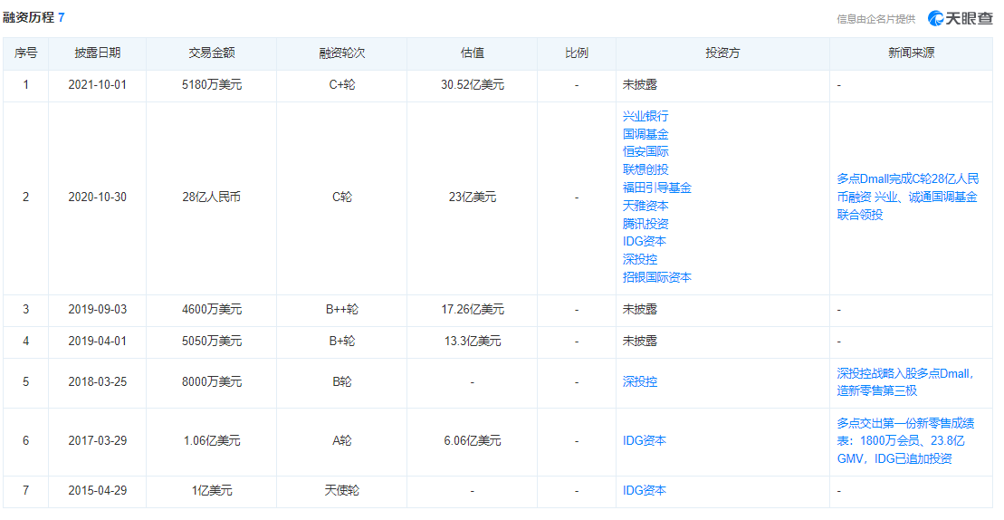Click amount 1.06亿美元

[x=211, y=440]
